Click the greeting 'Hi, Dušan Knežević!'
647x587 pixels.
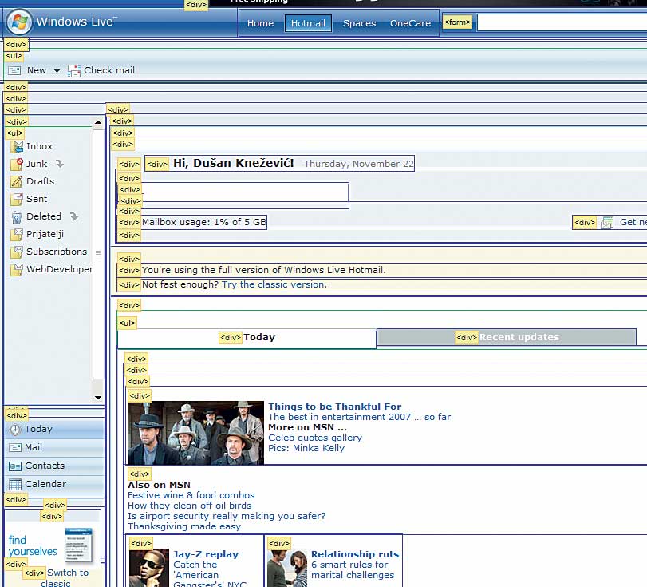(234, 163)
